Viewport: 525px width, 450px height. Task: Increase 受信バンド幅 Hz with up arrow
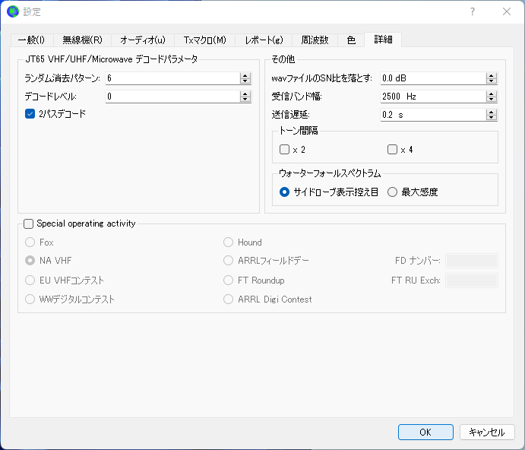coord(491,94)
